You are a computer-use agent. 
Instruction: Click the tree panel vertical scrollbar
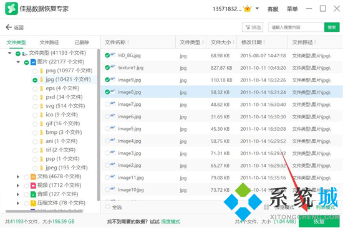[x=99, y=125]
